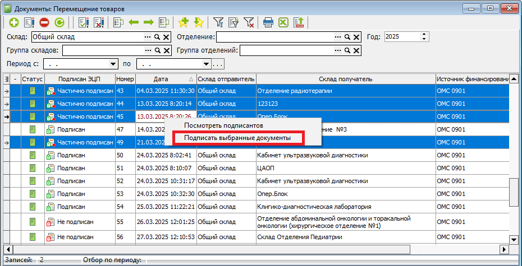Click the export to XML icon
The image size is (522, 266).
coord(299,23)
